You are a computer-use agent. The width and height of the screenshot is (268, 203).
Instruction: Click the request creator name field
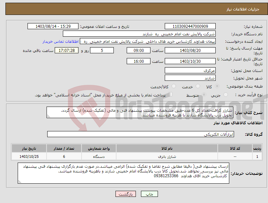148,41
